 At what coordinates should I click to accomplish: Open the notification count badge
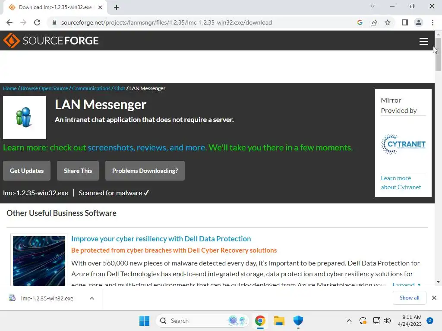[429, 321]
